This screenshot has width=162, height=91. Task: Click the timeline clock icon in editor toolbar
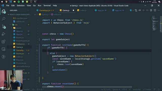click(151, 10)
